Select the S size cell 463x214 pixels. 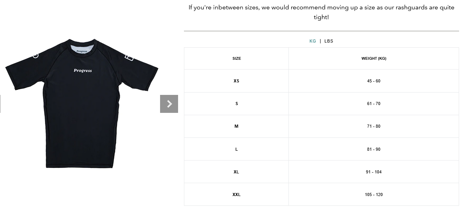pos(236,103)
